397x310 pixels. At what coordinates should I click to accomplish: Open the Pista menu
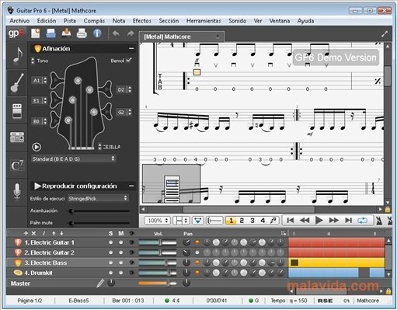[x=70, y=21]
